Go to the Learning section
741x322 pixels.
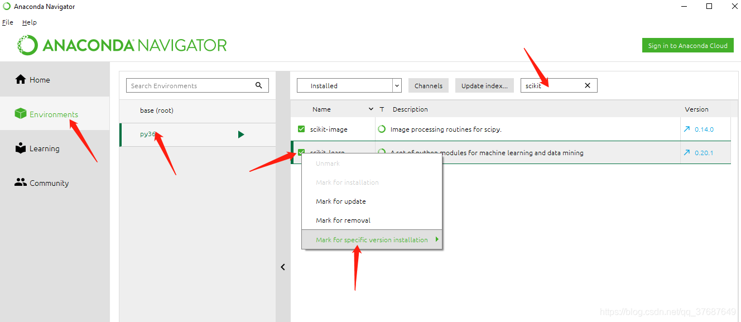(55, 148)
